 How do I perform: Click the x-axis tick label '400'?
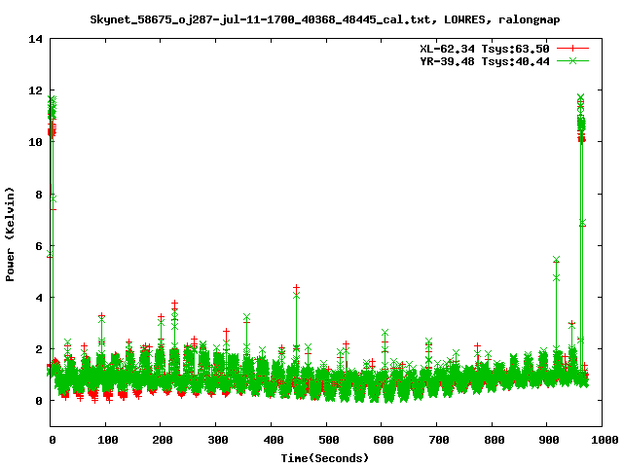point(274,440)
